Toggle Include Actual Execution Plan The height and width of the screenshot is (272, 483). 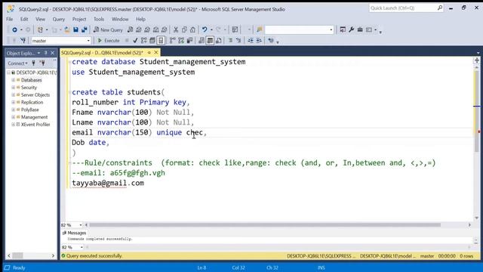(x=173, y=40)
